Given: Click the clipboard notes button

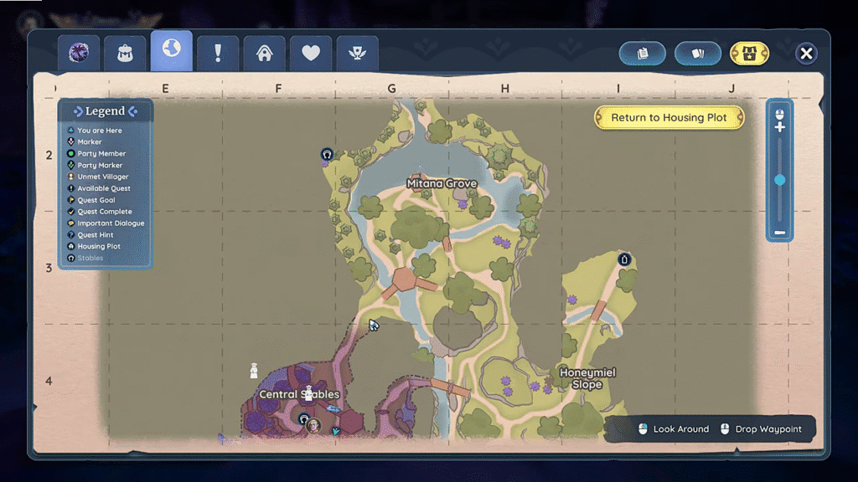Looking at the screenshot, I should tap(643, 54).
